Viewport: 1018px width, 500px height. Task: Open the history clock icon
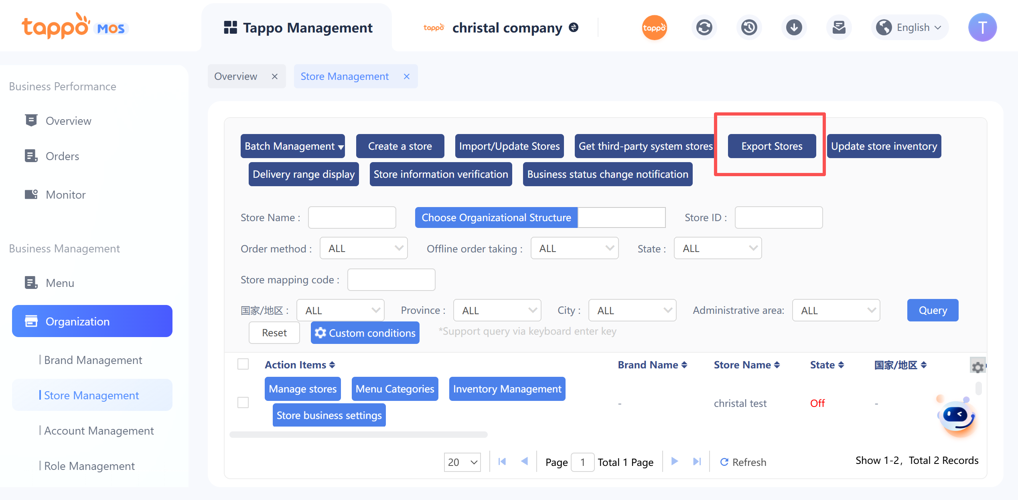click(749, 28)
